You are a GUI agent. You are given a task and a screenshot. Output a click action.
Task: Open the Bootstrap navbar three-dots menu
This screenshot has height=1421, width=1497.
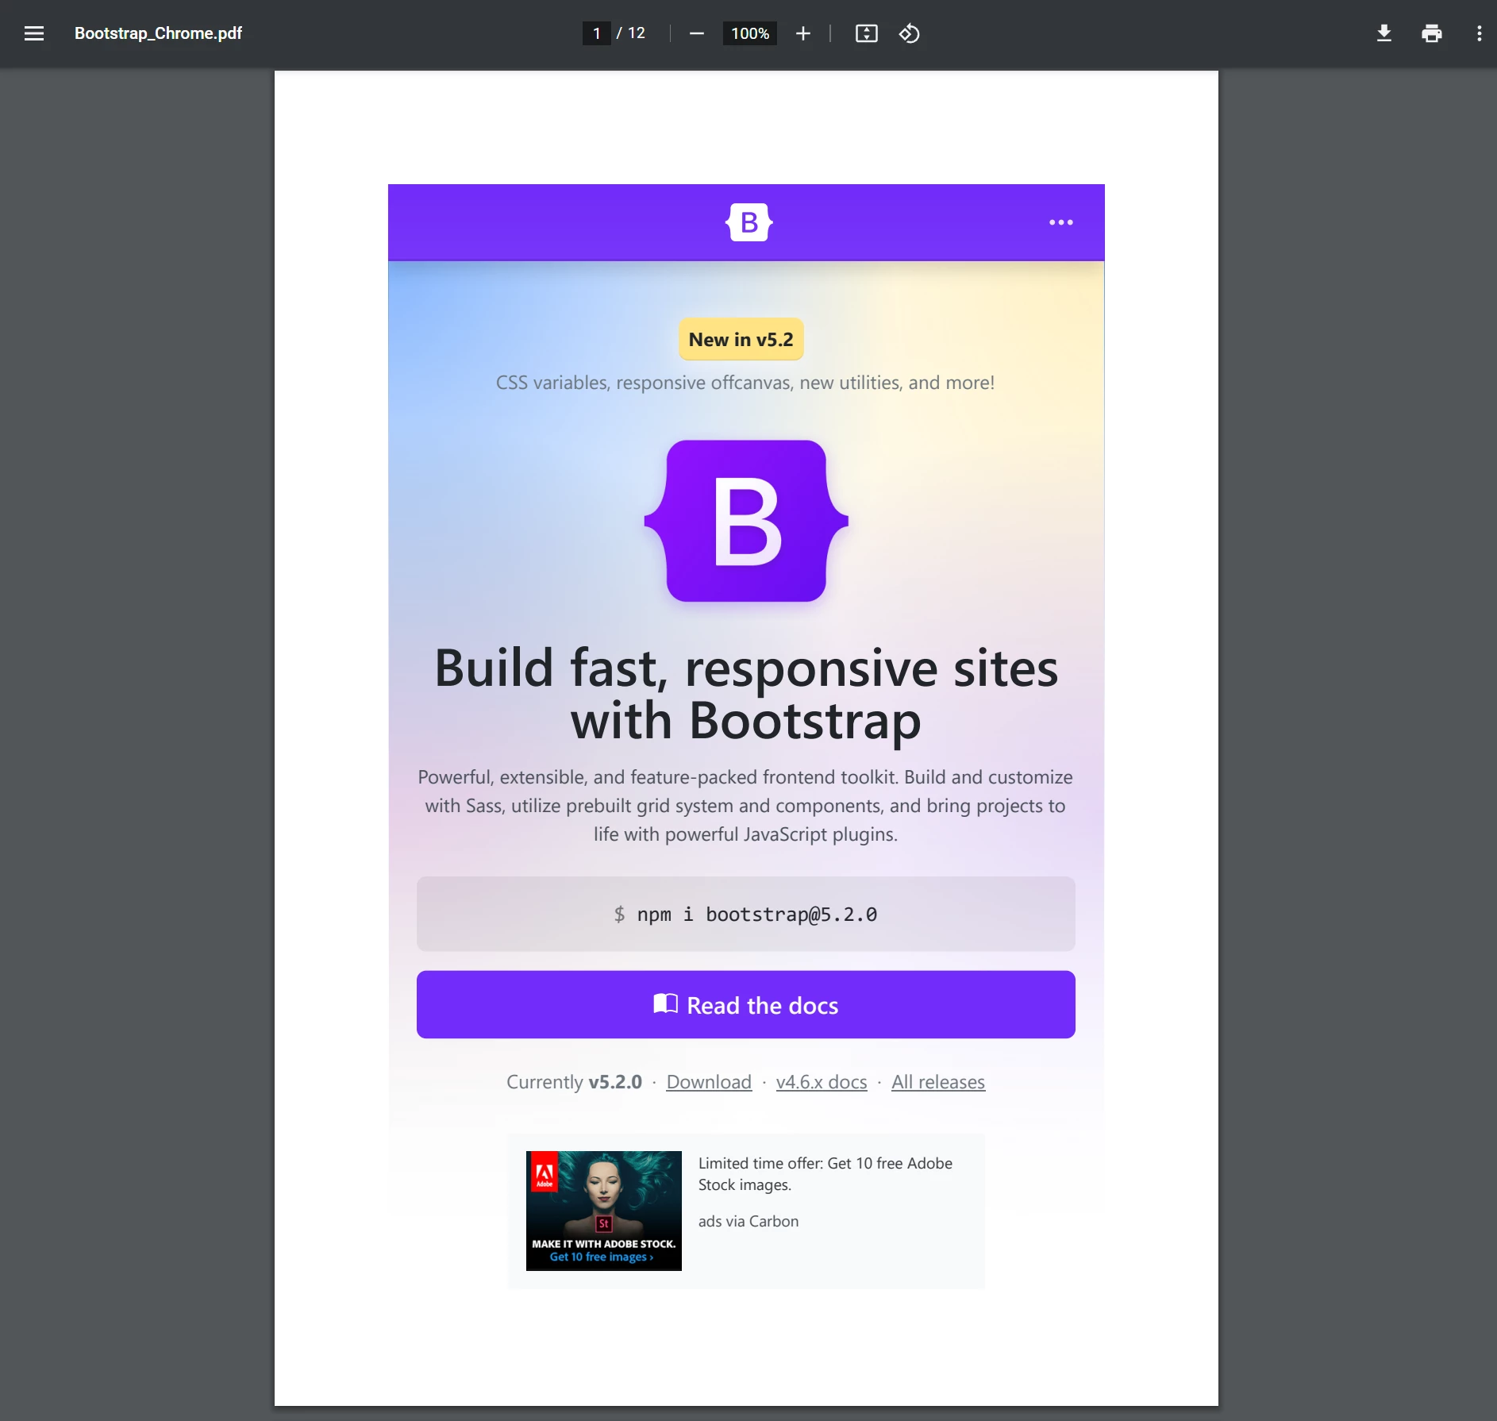1060,222
